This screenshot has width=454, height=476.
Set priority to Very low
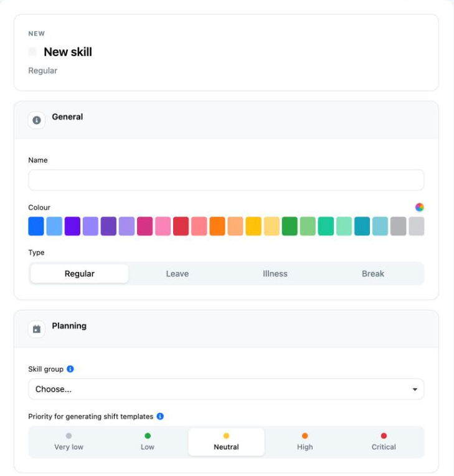69,442
